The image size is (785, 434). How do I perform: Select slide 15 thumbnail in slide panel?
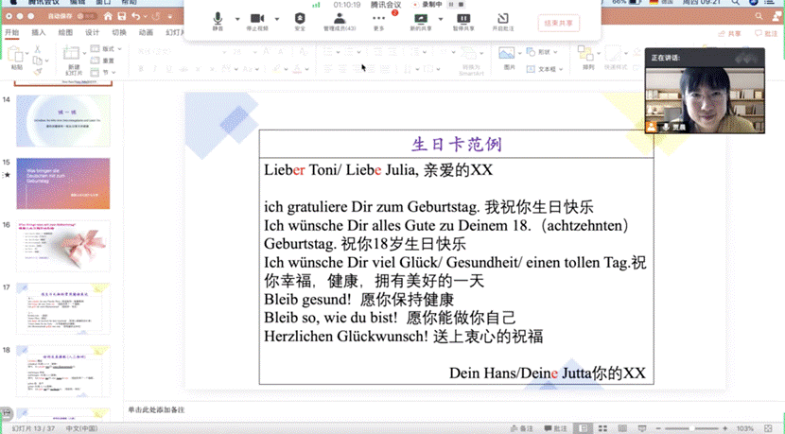coord(63,183)
